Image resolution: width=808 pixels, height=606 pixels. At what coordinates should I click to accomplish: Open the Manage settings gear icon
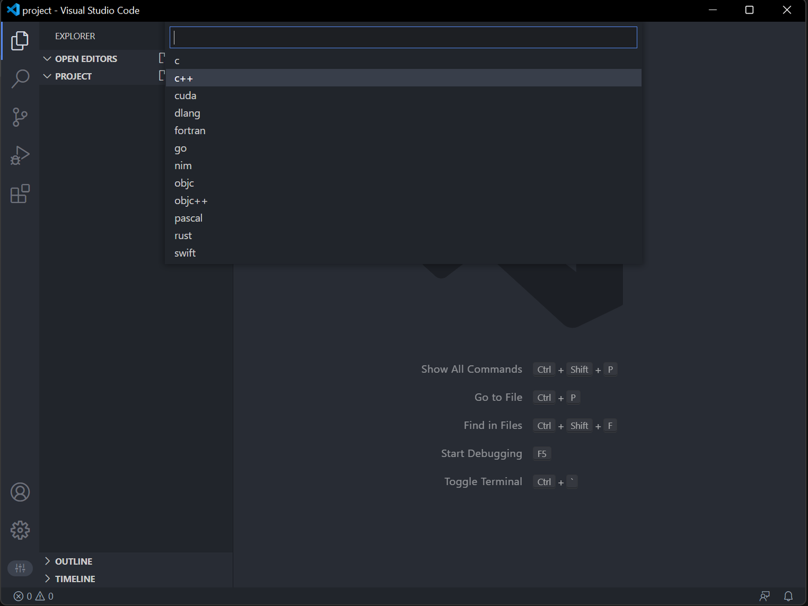tap(20, 530)
